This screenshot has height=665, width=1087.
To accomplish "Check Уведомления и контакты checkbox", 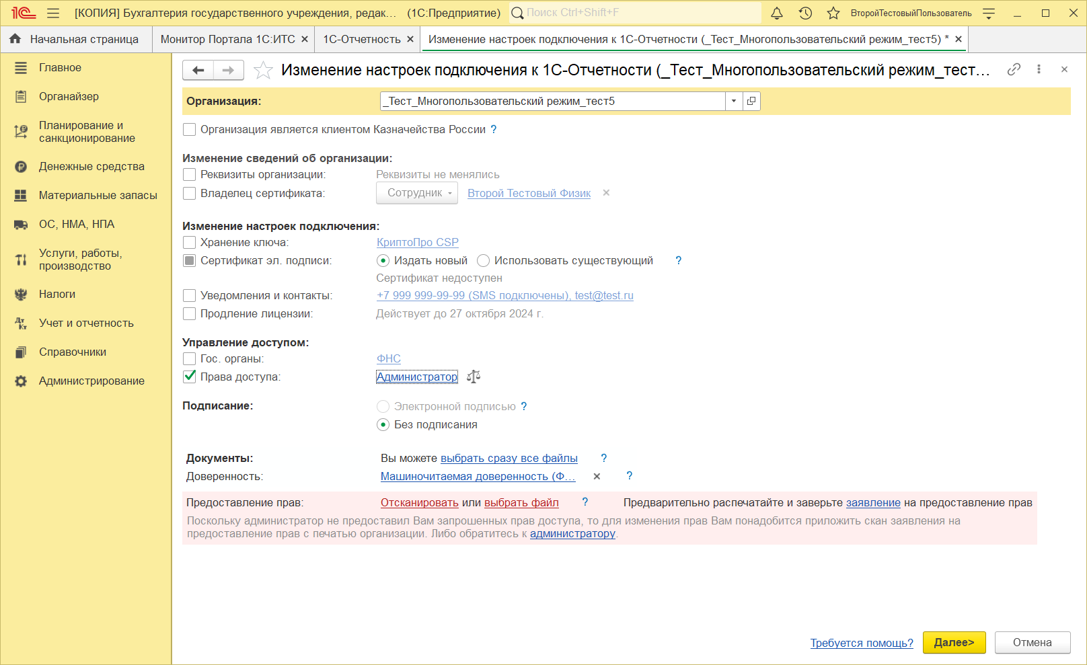I will pos(190,296).
